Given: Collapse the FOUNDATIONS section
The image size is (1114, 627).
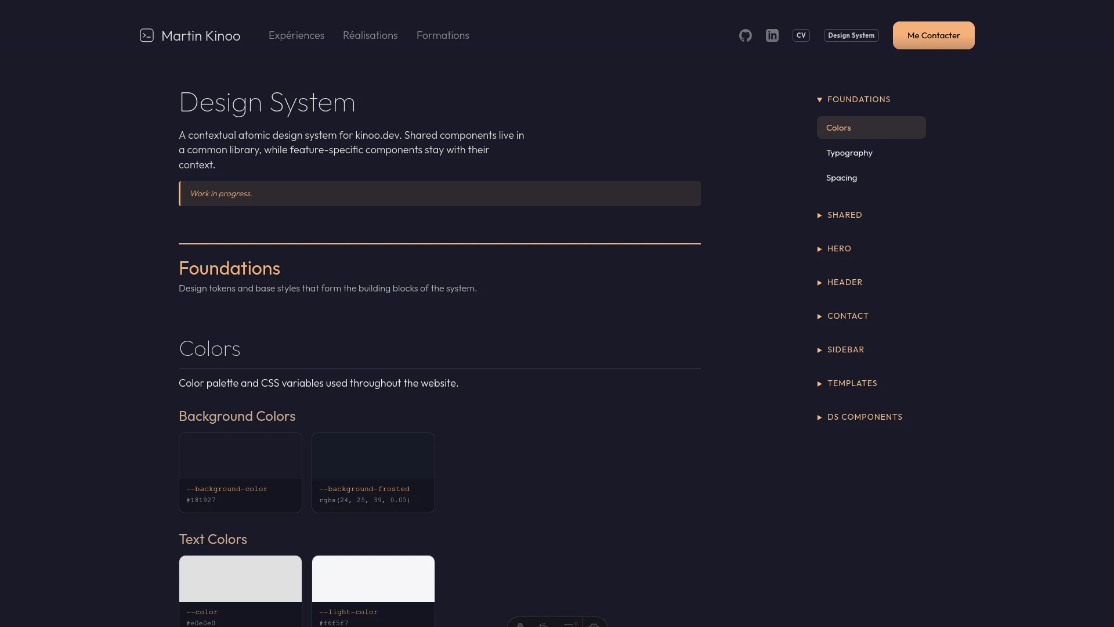Looking at the screenshot, I should (858, 99).
